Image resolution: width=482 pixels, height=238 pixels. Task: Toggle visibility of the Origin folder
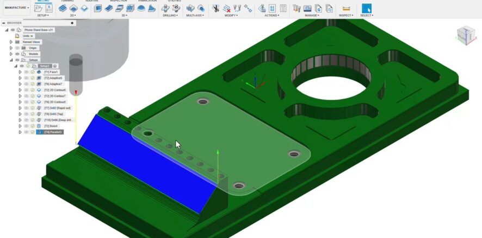[17, 48]
